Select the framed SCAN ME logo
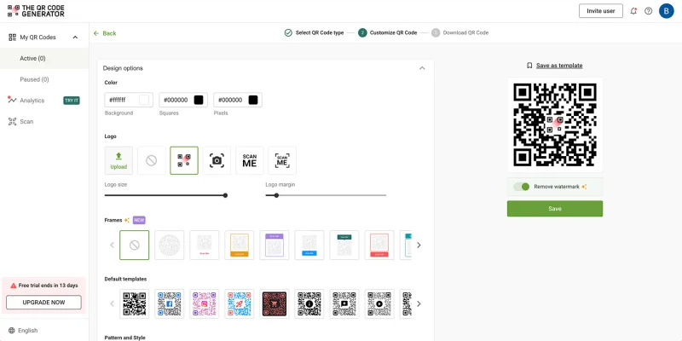Viewport: 682px width, 341px height. point(282,160)
